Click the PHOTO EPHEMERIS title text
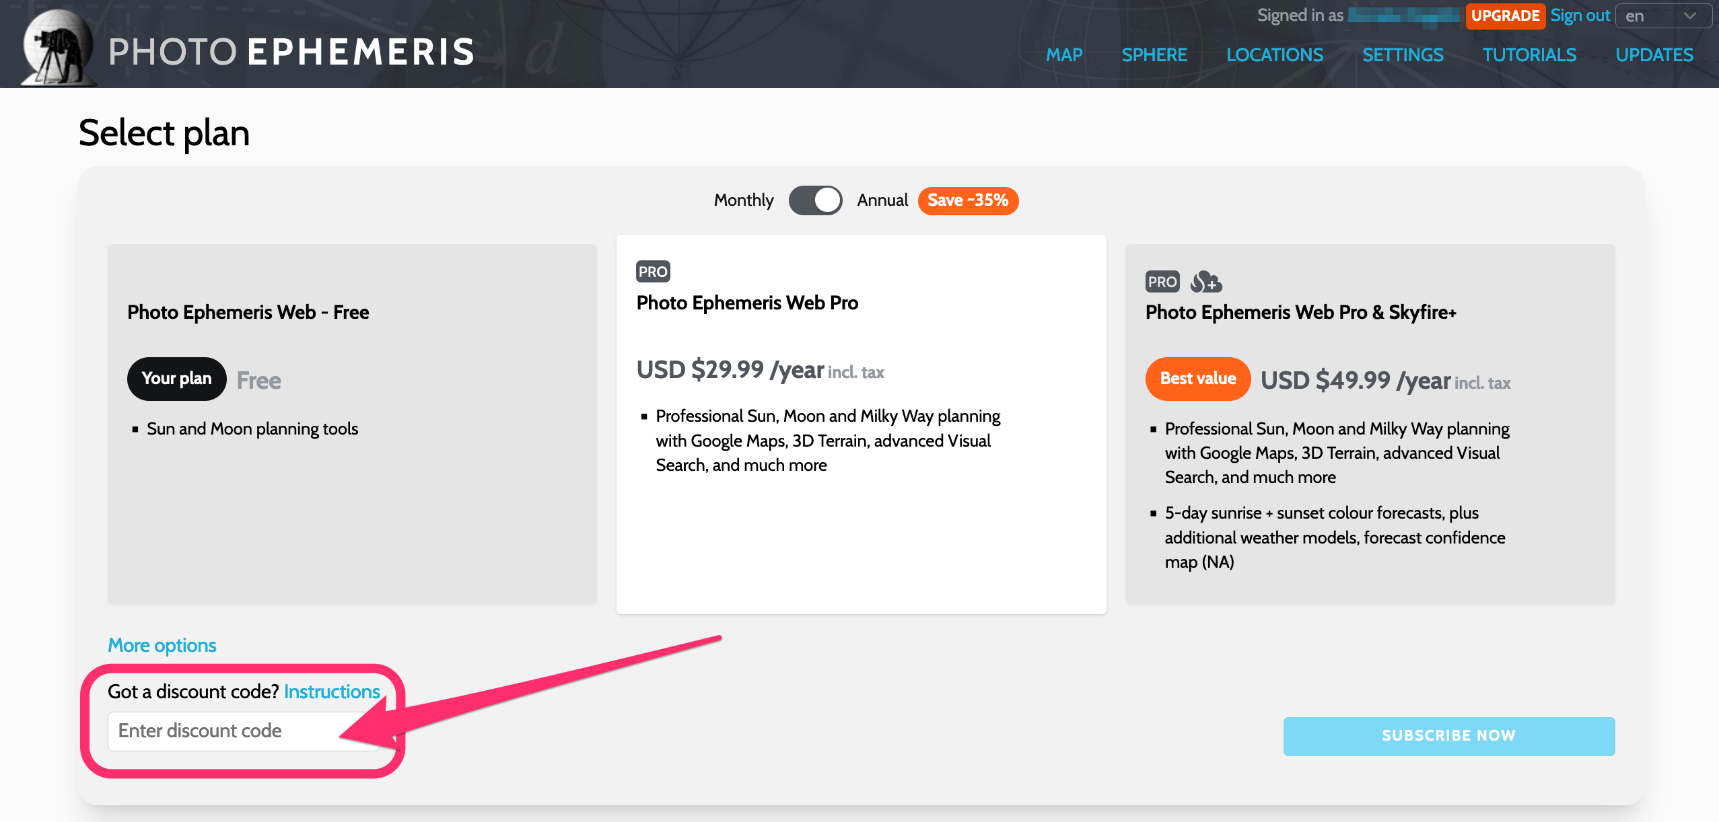Viewport: 1719px width, 822px height. (291, 52)
